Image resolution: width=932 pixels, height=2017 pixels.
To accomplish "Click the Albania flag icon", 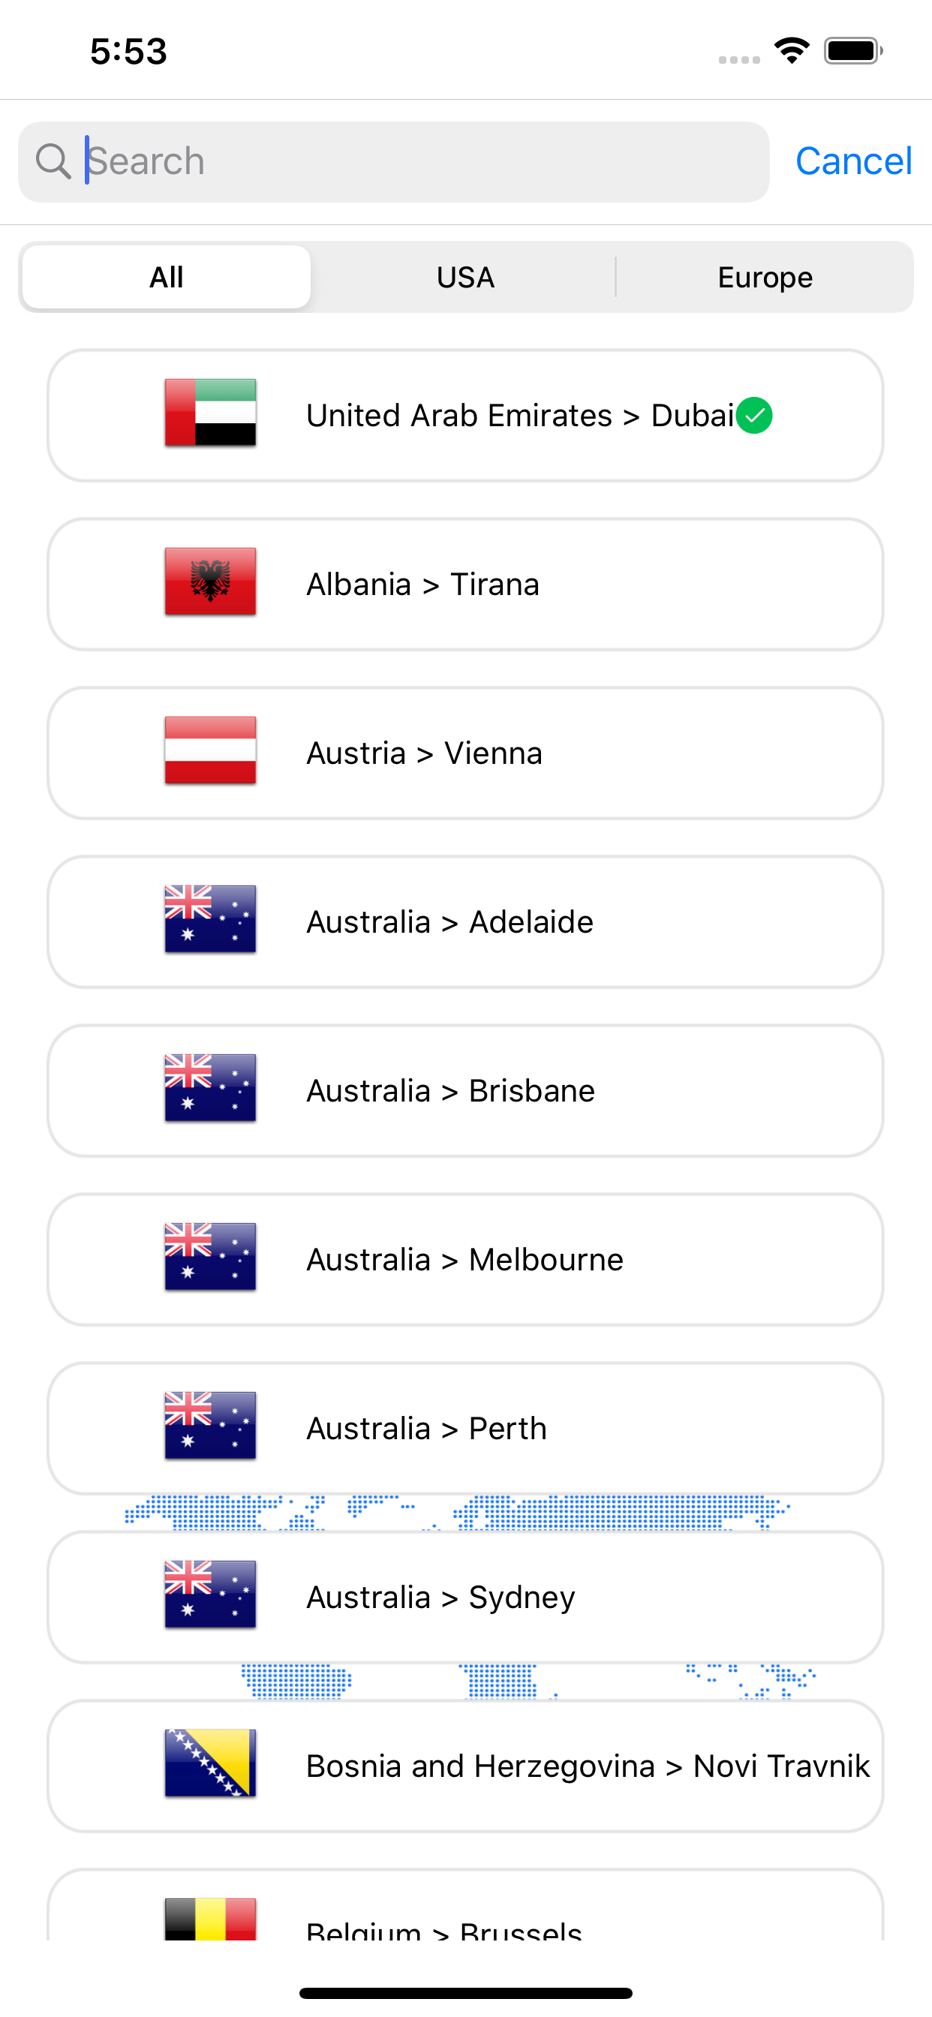I will [210, 583].
